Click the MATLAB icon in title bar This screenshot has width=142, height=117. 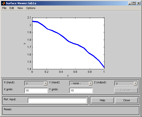point(3,3)
